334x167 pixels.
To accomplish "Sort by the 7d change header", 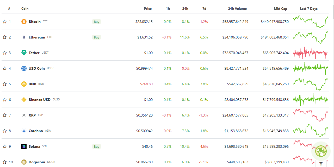I will coord(204,9).
